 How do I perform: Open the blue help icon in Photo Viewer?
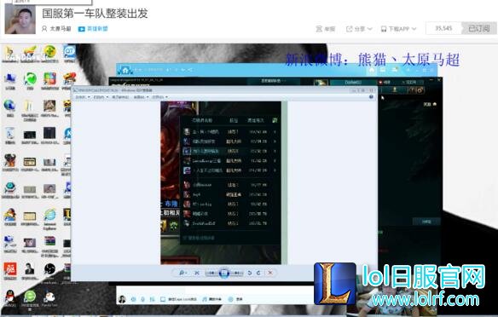pos(371,97)
